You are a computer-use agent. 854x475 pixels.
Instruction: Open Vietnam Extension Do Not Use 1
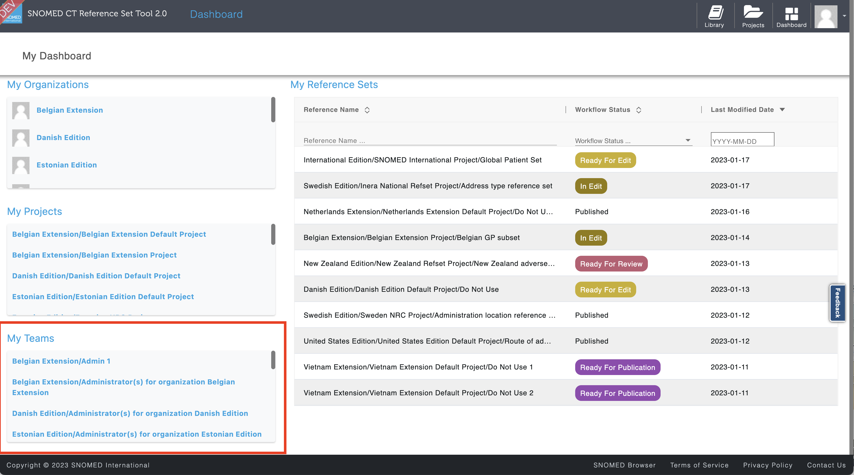(418, 367)
